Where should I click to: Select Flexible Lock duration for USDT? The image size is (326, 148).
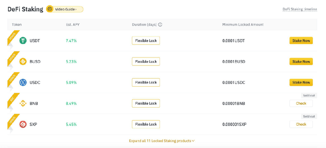point(146,41)
